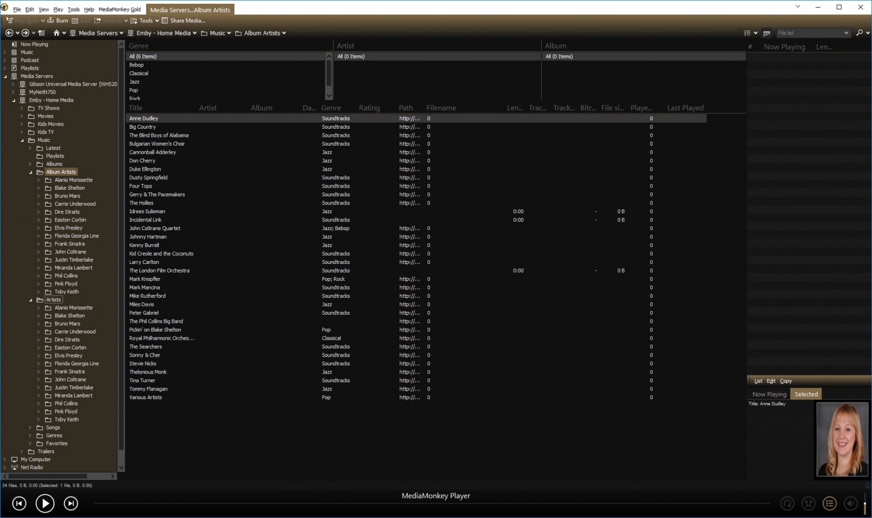Open search with the magnifier icon
872x518 pixels.
pyautogui.click(x=859, y=33)
